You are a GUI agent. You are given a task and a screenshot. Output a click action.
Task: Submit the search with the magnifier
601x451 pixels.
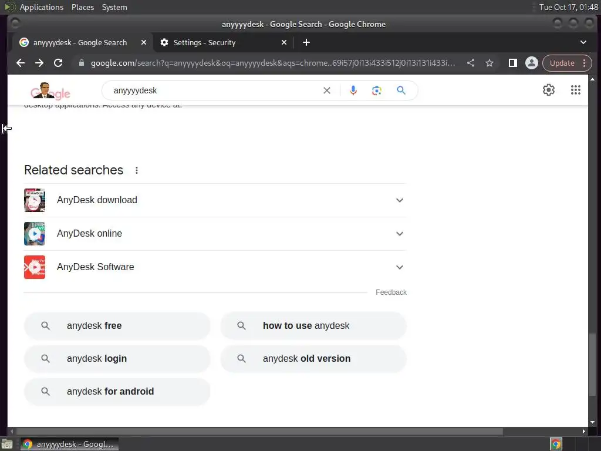click(x=401, y=90)
